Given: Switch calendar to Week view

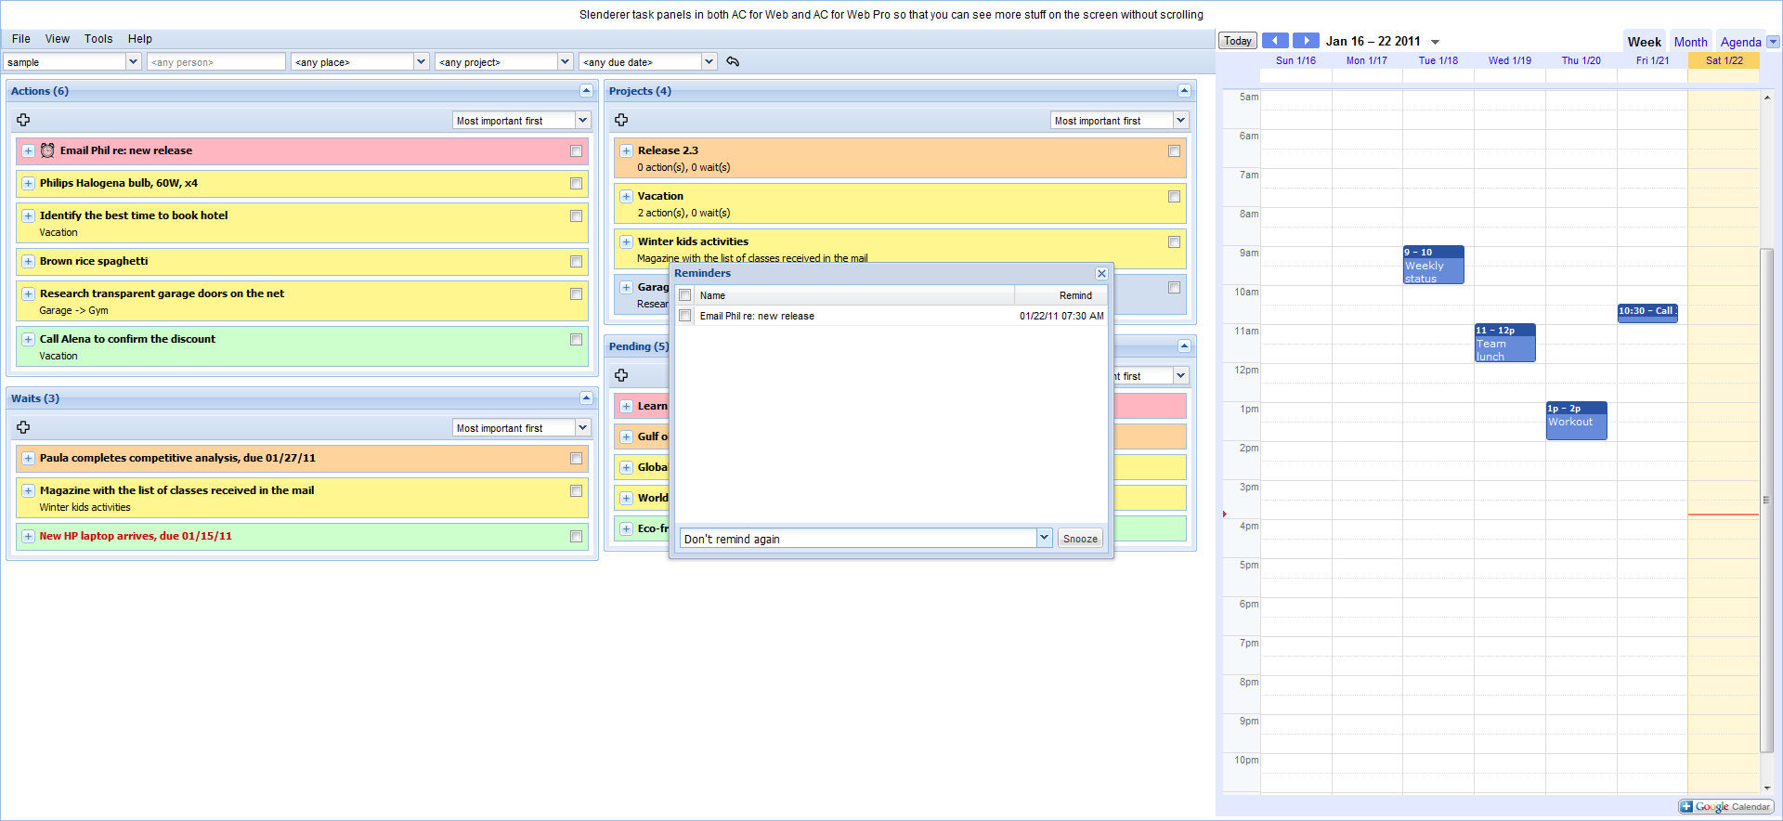Looking at the screenshot, I should click(1644, 42).
